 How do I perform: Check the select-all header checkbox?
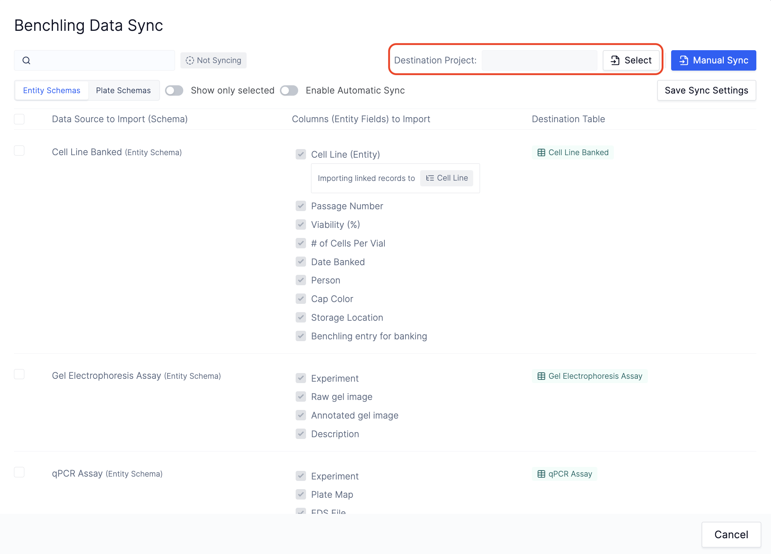(x=19, y=119)
